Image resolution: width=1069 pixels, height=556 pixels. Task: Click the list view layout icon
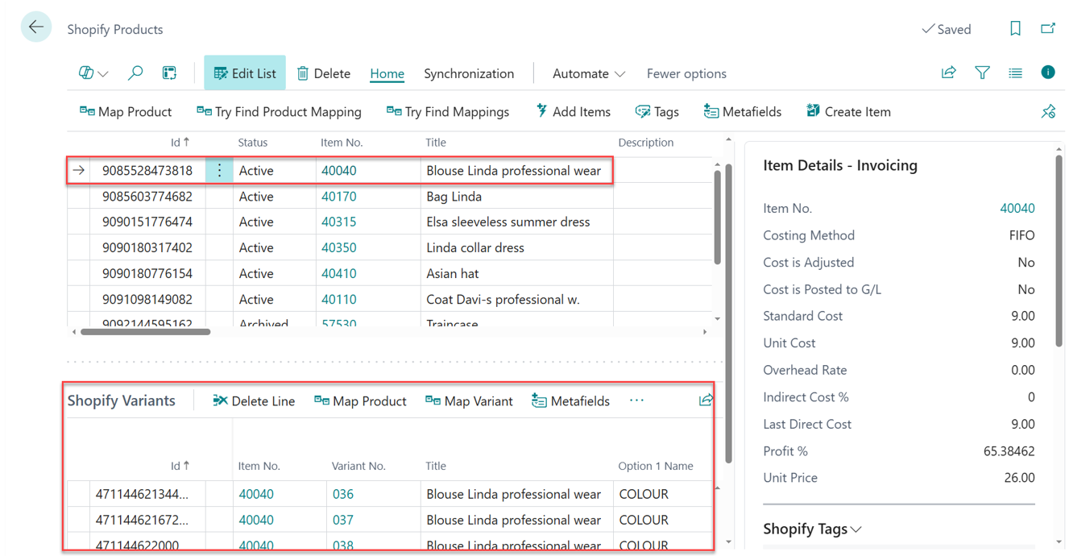point(1015,73)
